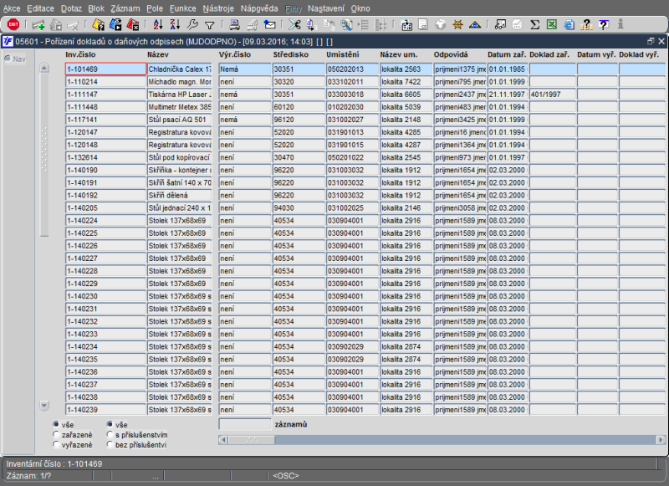Open the Záznam menu

pyautogui.click(x=125, y=8)
